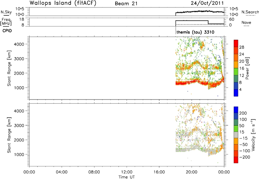Select the "Beam 21" heading
The image size is (259, 179).
126,4
